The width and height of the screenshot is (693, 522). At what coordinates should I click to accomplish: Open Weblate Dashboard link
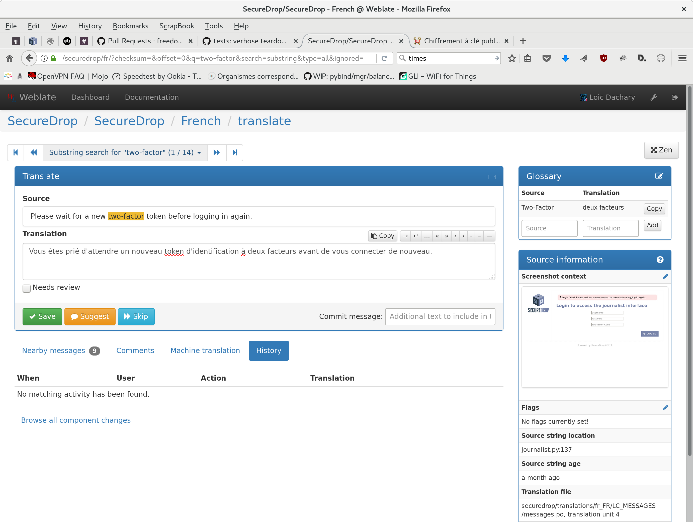tap(90, 98)
